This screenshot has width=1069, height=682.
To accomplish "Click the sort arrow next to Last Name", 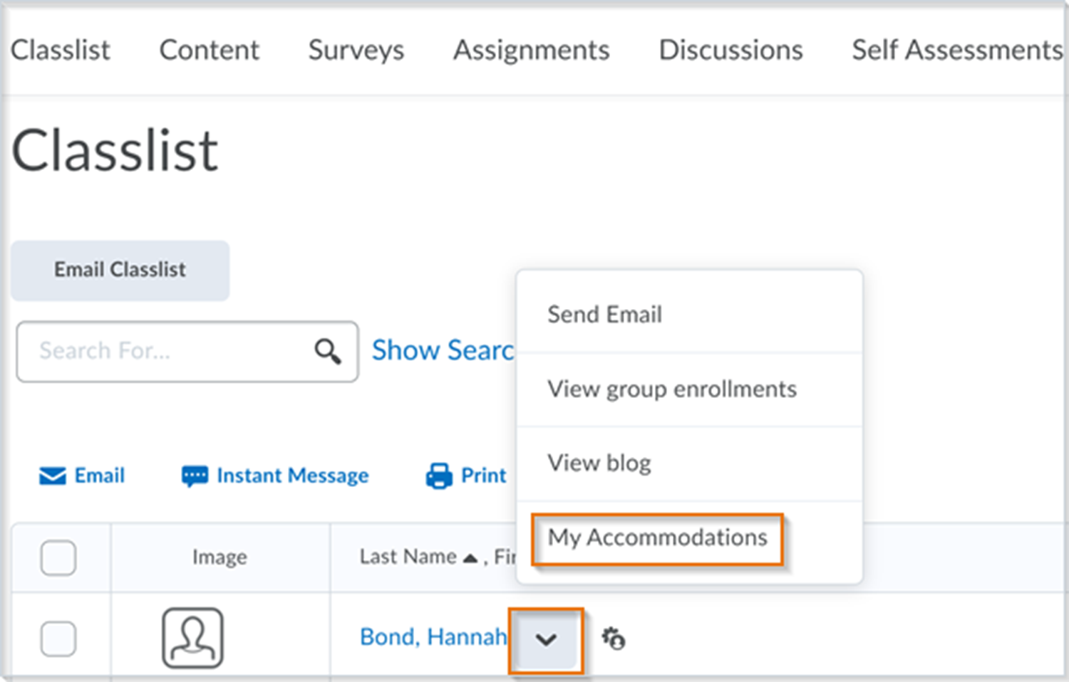I will tap(470, 557).
